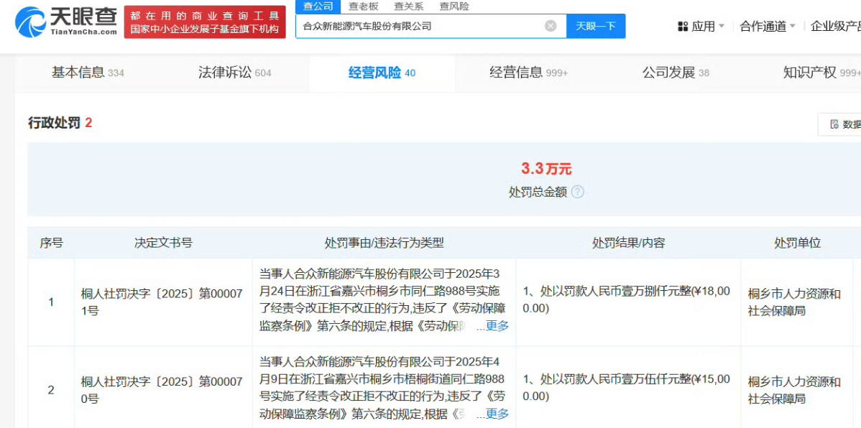Screen dimensions: 861x428
Task: Click 桐乡市人力资源和社会保障局 in row 1
Action: 794,302
